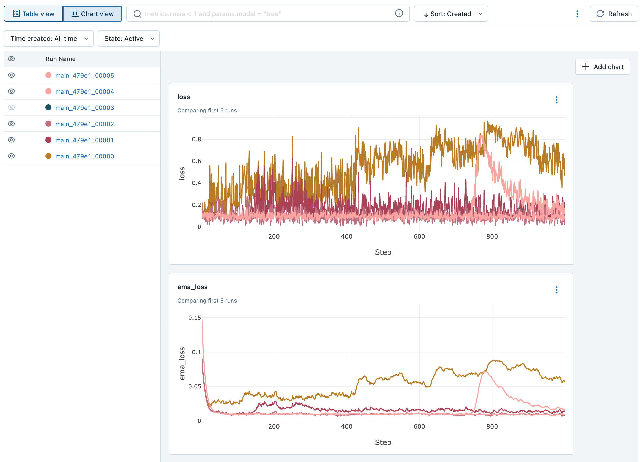This screenshot has width=644, height=462.
Task: Click the Chart view icon
Action: point(75,13)
